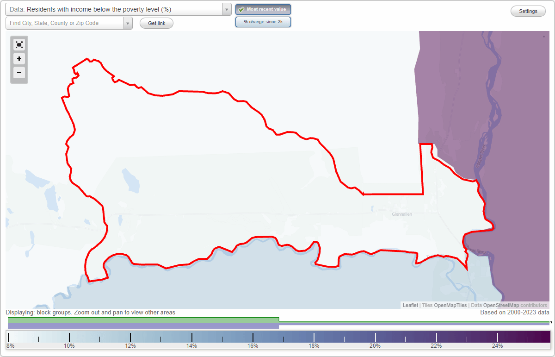Screen dimensions: 555x357
Task: Open the Leaflet attribution link
Action: tap(410, 305)
